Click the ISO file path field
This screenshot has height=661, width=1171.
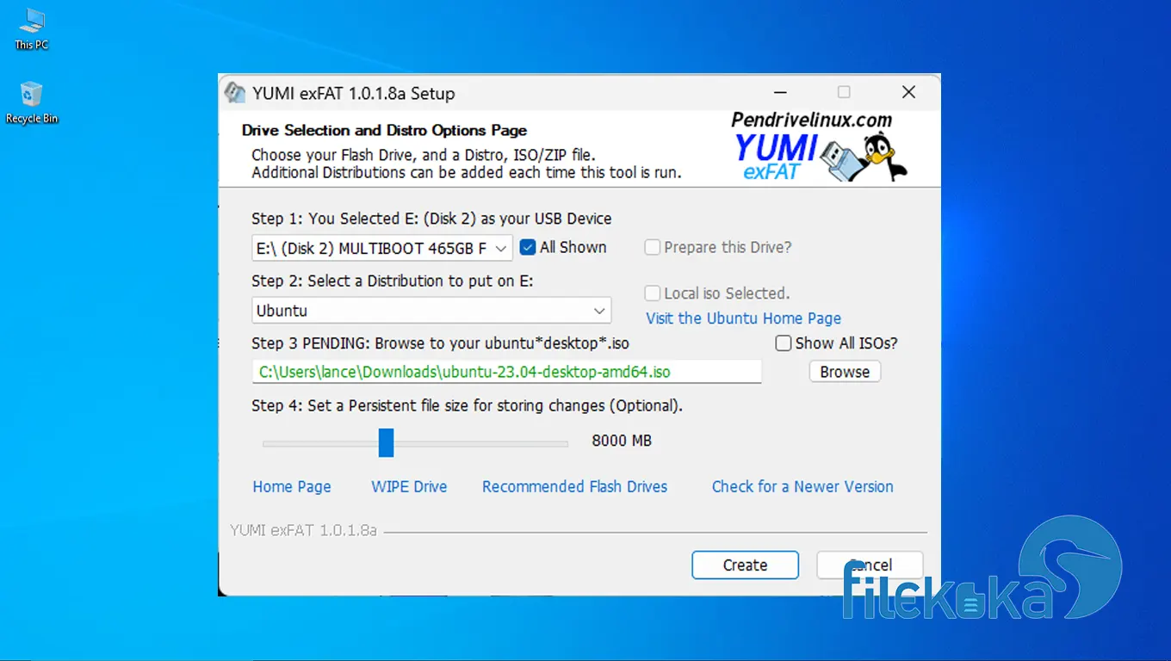(507, 372)
